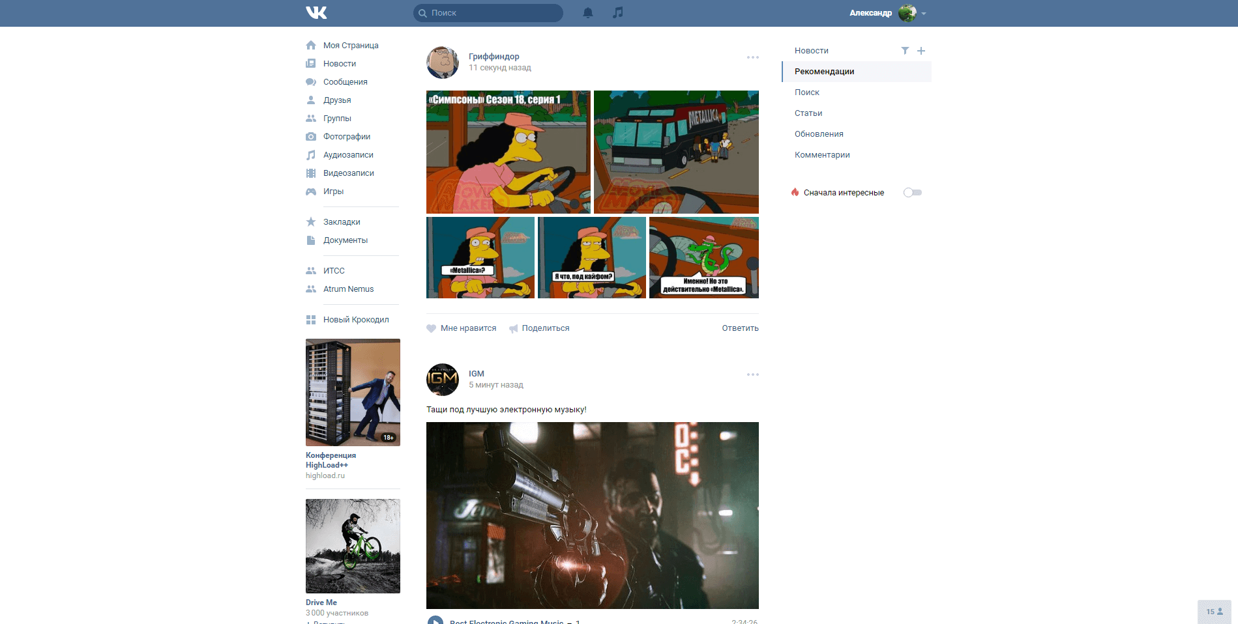Click the highload.ru ad link

point(325,475)
